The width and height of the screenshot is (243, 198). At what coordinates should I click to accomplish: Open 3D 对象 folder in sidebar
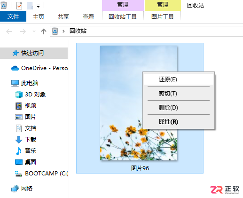35,95
